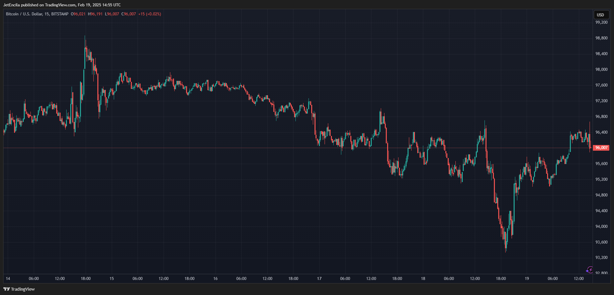The height and width of the screenshot is (295, 614).
Task: Click the JetEncila author name
Action: (12, 5)
